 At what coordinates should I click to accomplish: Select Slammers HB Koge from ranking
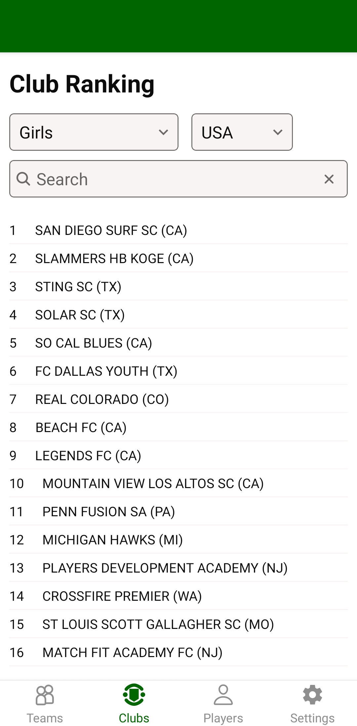coord(114,259)
